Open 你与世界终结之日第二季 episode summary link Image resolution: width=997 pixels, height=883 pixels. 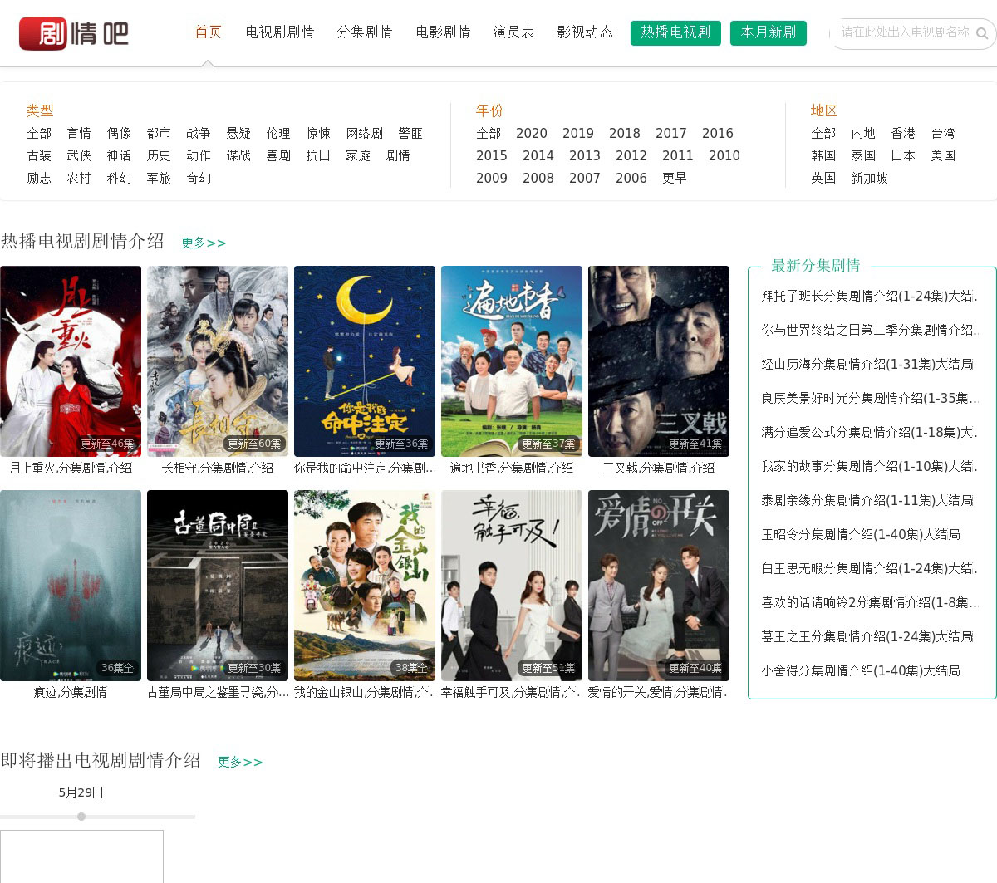870,331
